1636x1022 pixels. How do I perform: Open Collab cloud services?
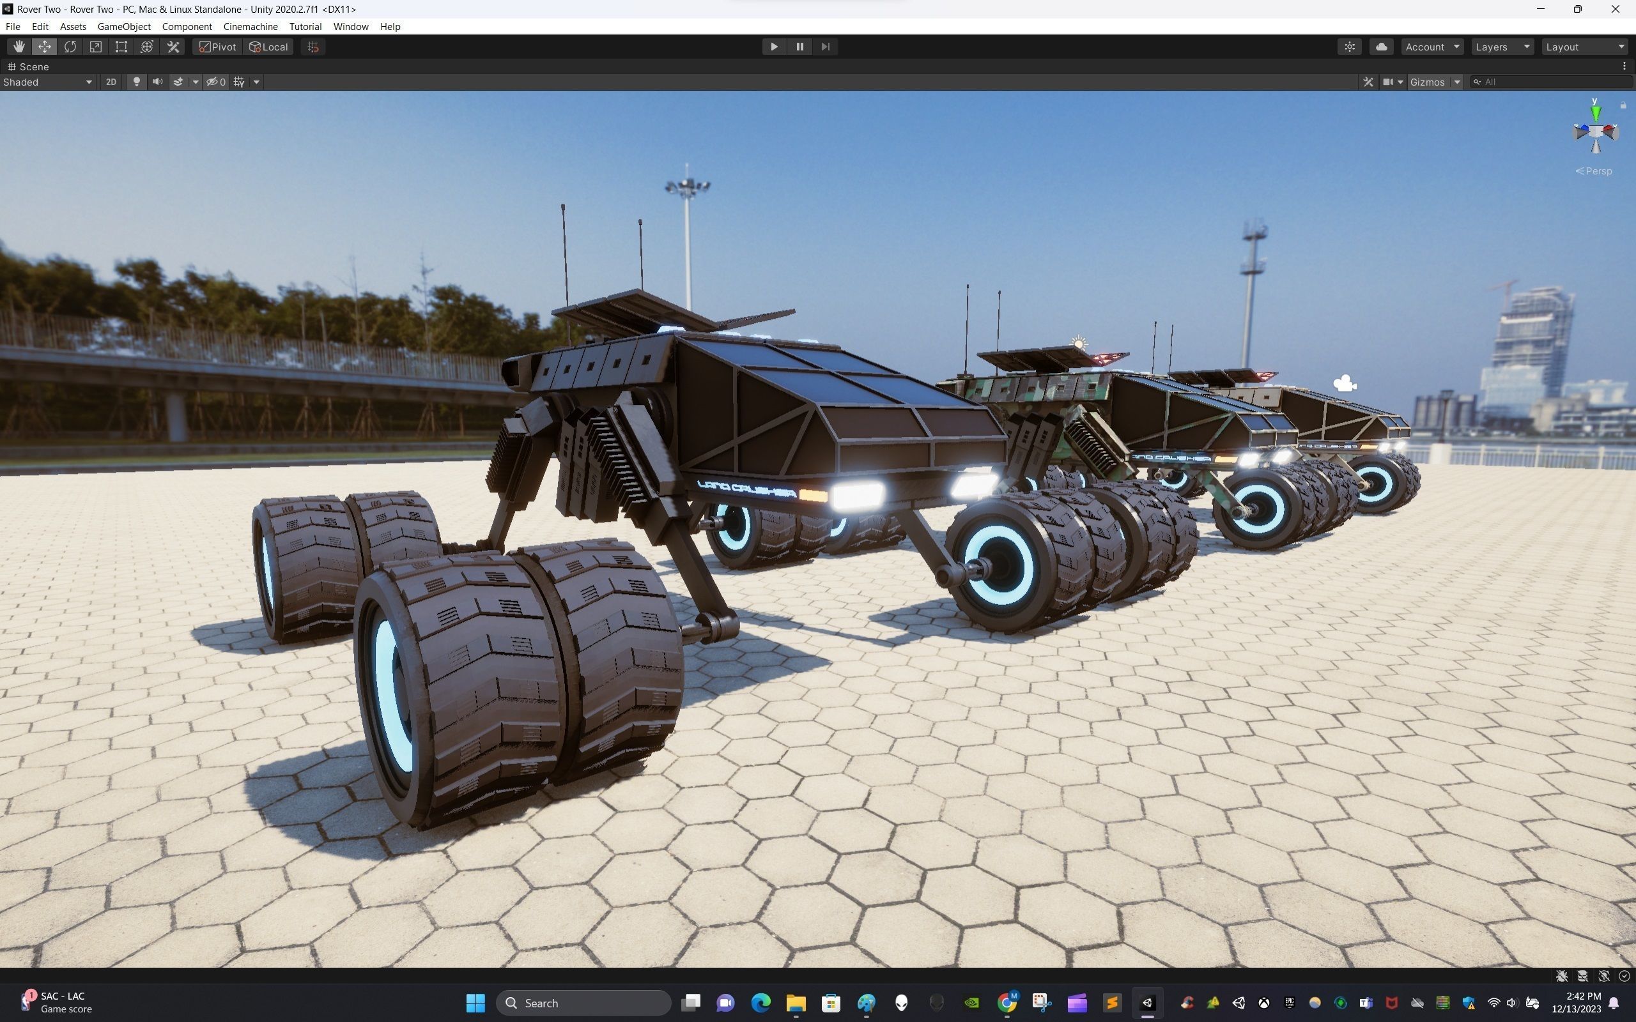point(1381,47)
